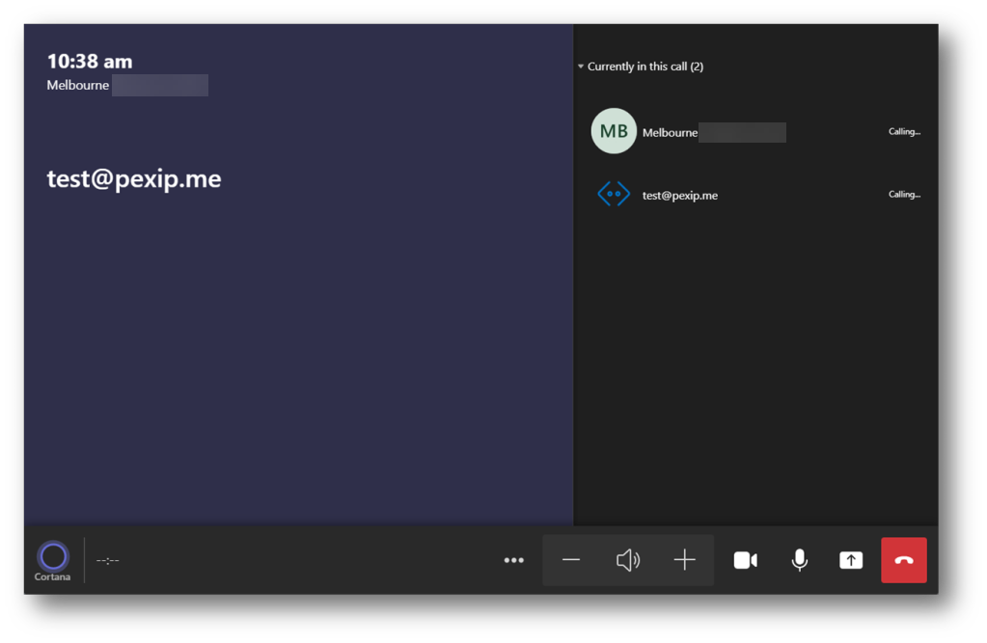Image resolution: width=987 pixels, height=643 pixels.
Task: Increase volume with the plus button
Action: [684, 560]
